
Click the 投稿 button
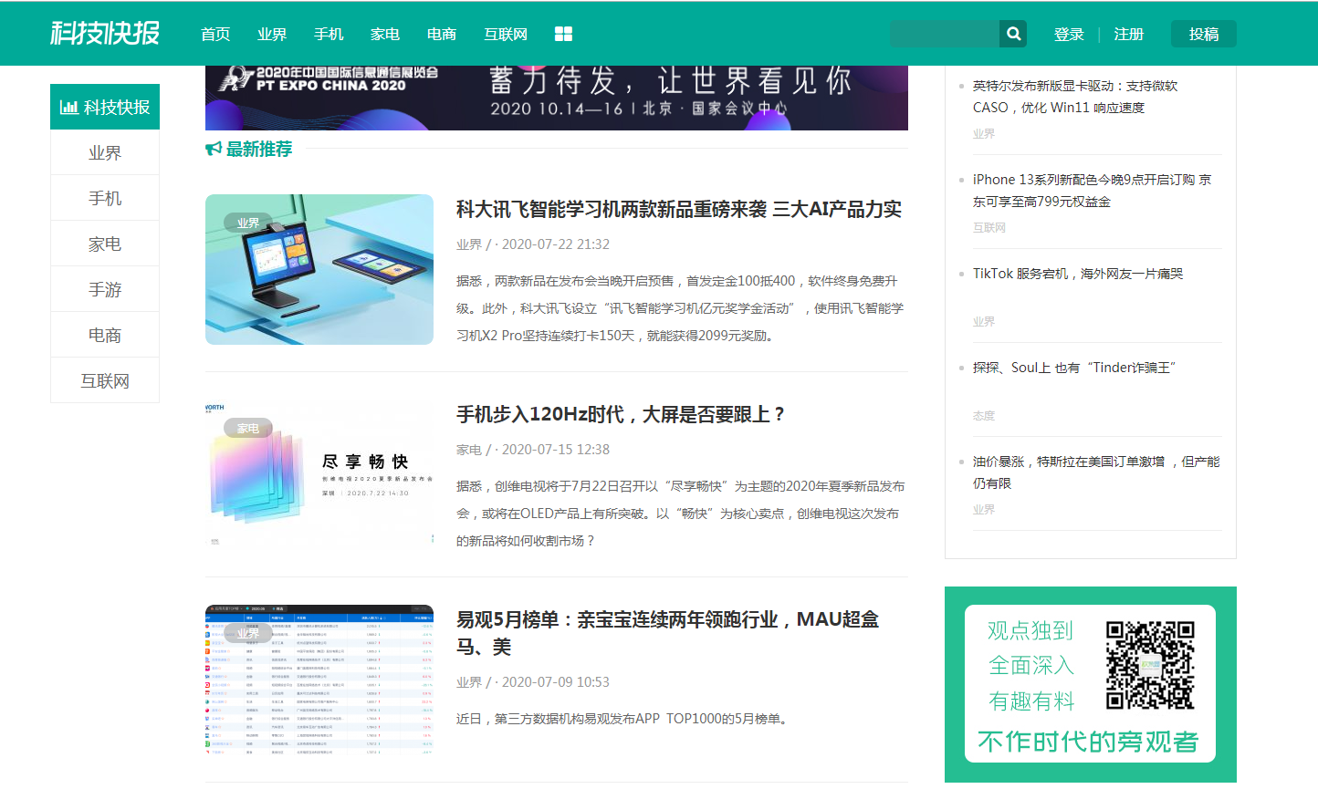[1204, 34]
